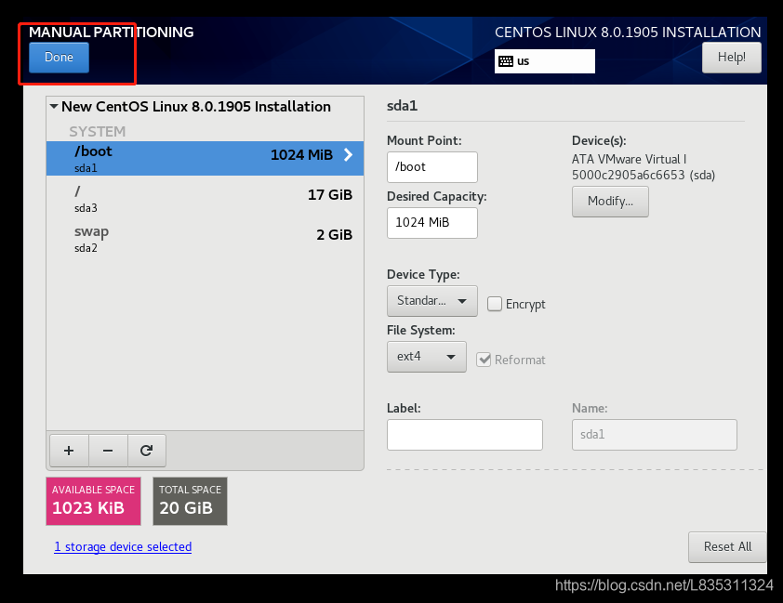Open the Help! button
The image size is (783, 603).
pyautogui.click(x=731, y=58)
